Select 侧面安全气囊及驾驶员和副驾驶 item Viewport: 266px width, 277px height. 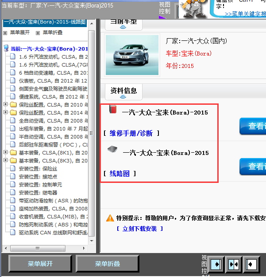(53, 89)
